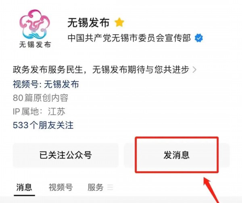
Task: Expand description with the right chevron arrow
Action: pyautogui.click(x=195, y=69)
